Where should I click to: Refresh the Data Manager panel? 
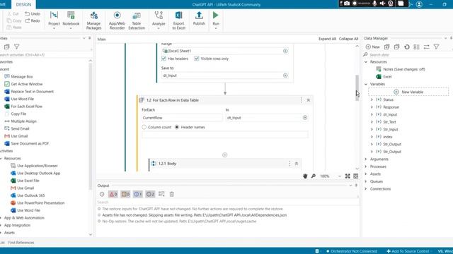tap(407, 47)
